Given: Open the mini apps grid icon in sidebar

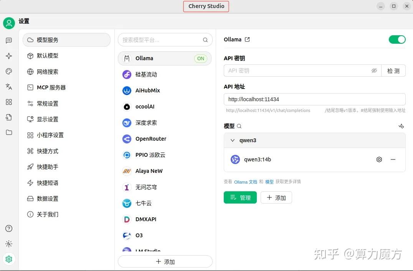Looking at the screenshot, I should (9, 102).
